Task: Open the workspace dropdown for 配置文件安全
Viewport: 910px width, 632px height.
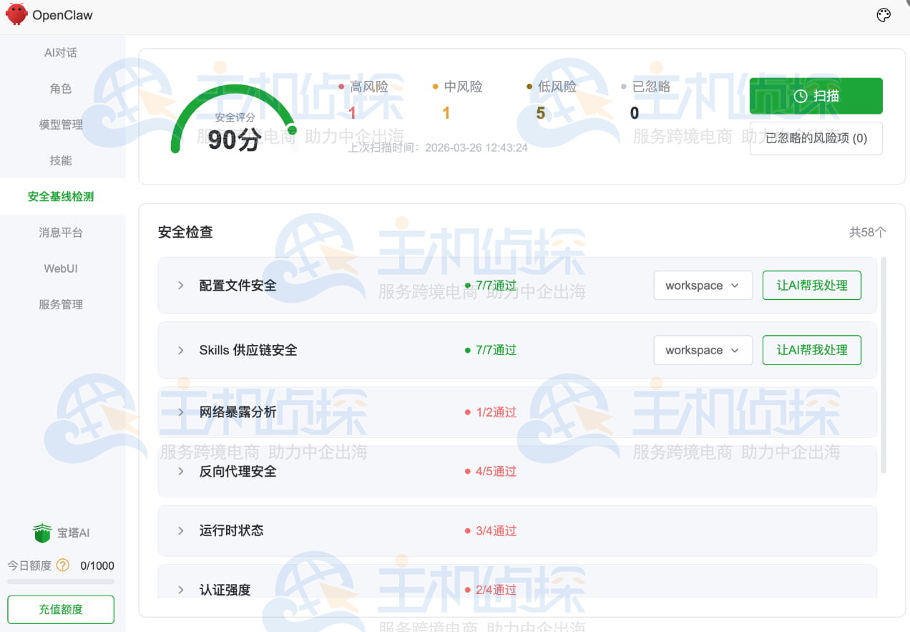Action: (x=703, y=285)
